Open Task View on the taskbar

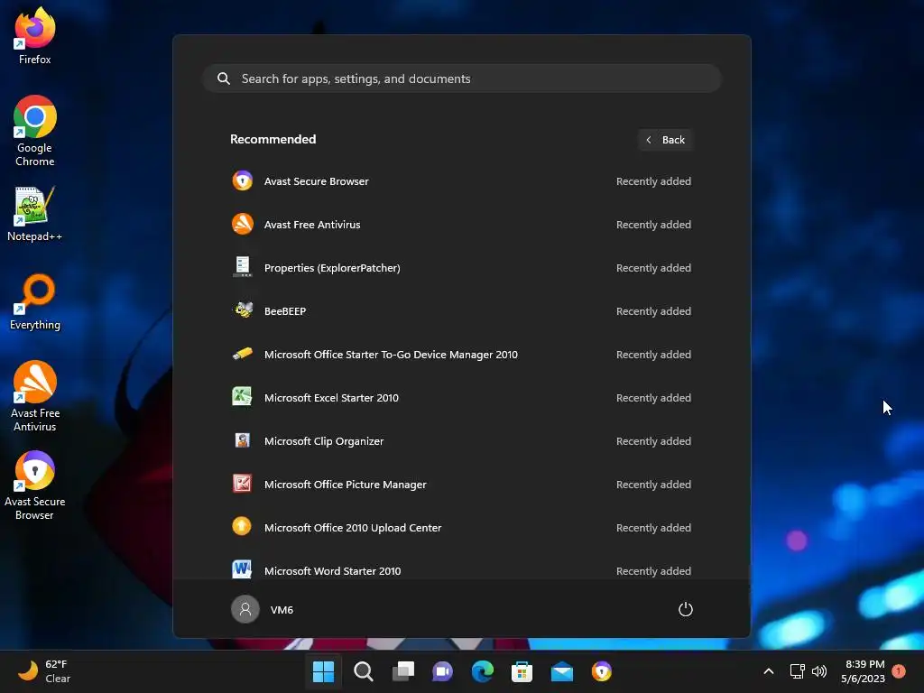tap(403, 671)
